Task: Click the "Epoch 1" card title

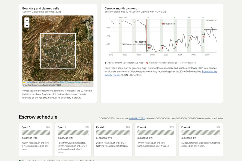Action: [62, 127]
